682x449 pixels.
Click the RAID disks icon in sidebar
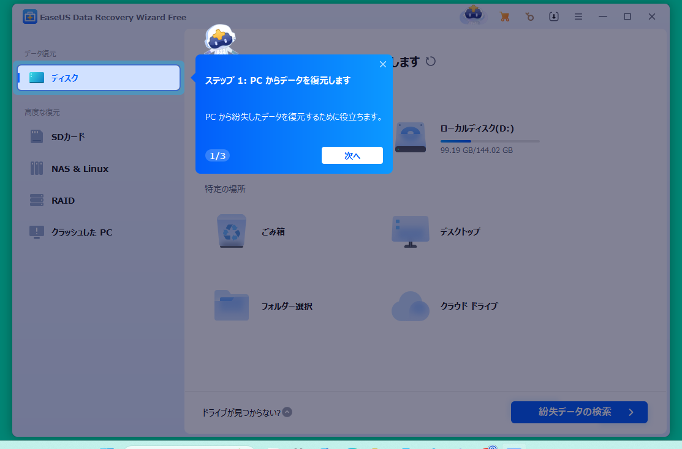[37, 200]
